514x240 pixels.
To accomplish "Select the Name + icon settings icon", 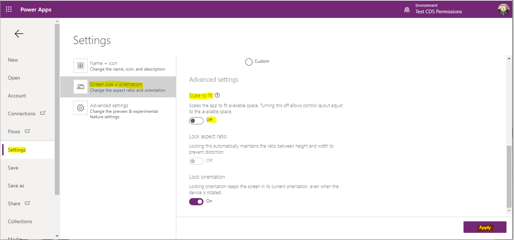I will (x=80, y=66).
